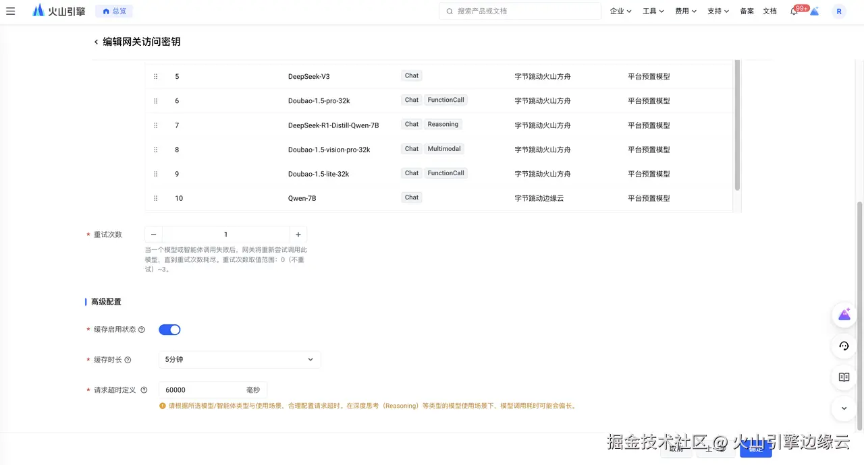
Task: Open the R user avatar menu
Action: [x=839, y=11]
